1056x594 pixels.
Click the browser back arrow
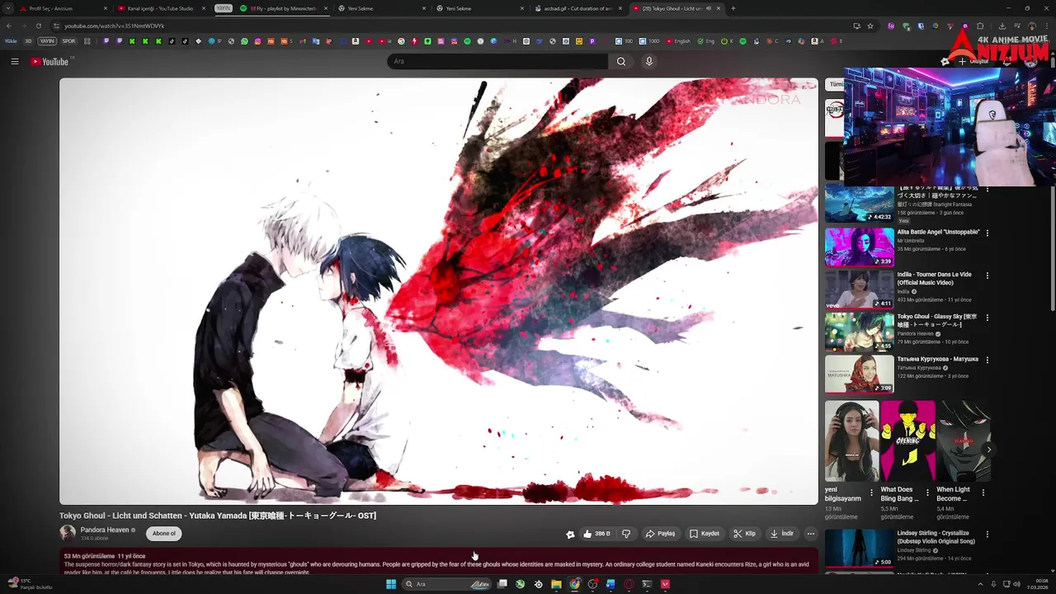coord(9,26)
